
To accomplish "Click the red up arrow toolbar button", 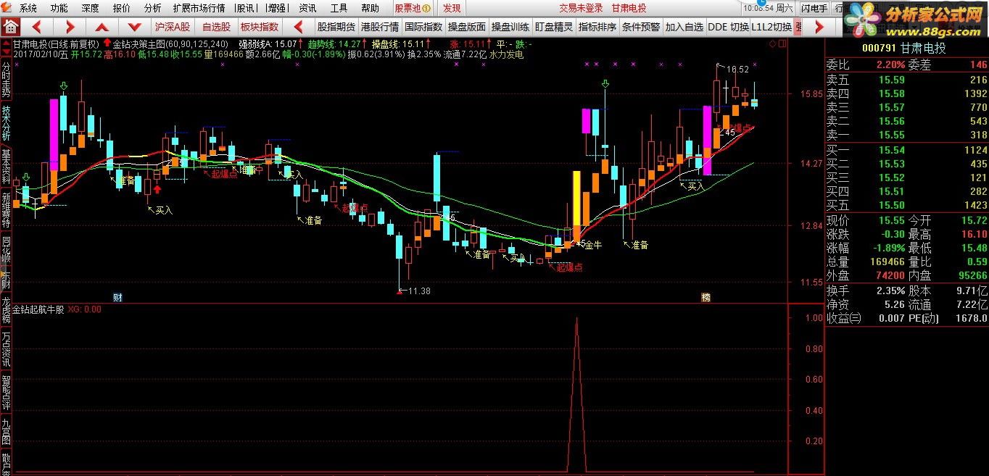I will point(104,27).
